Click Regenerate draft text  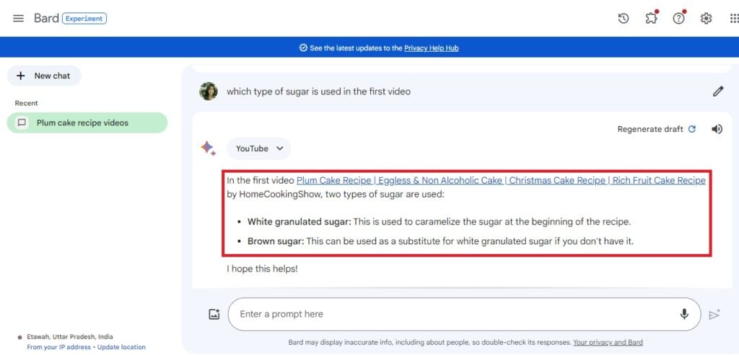[x=650, y=129]
